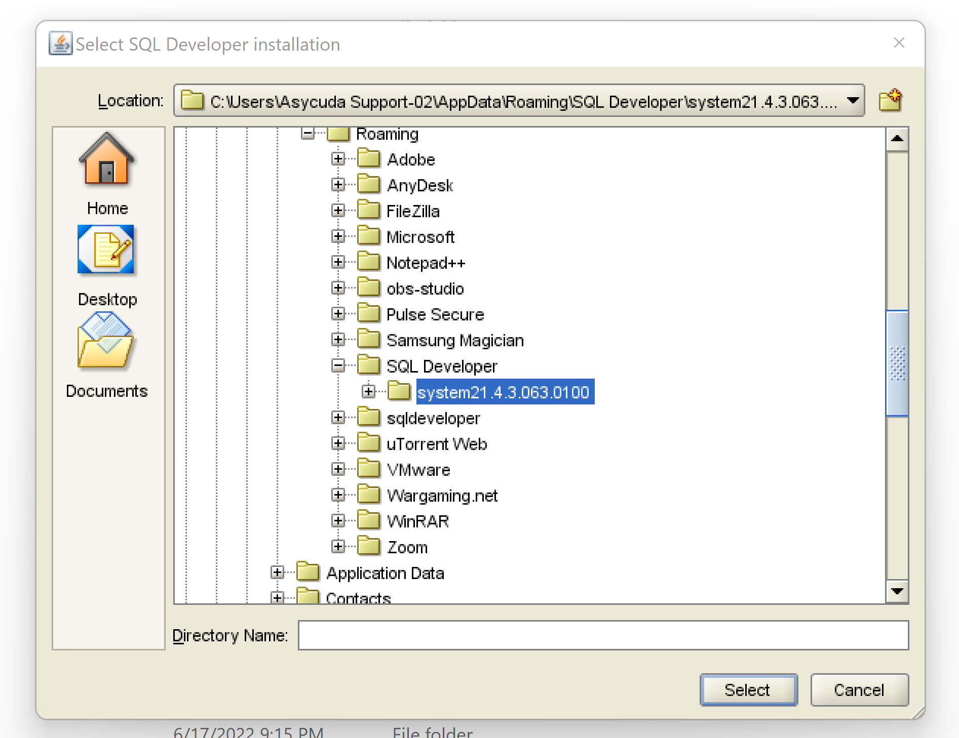Screen dimensions: 959x738
Task: Select the Wargaming.net folder label
Action: pos(442,496)
